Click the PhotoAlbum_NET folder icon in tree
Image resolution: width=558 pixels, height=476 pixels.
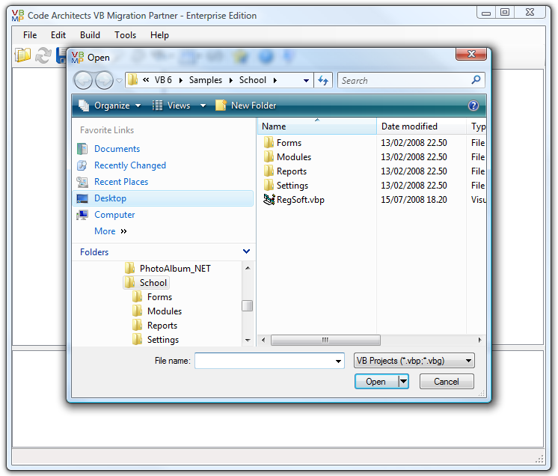click(x=130, y=269)
